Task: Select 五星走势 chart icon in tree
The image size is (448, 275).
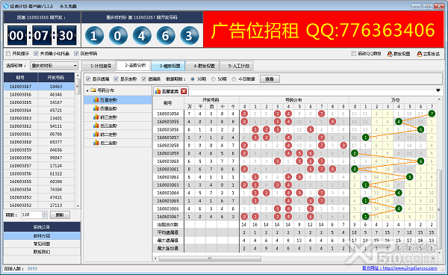Action: click(96, 100)
